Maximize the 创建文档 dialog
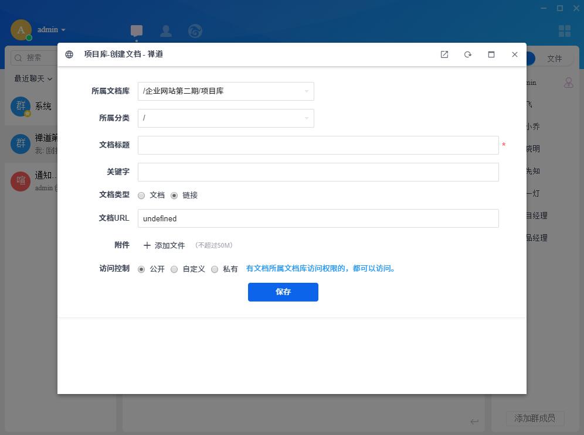584x435 pixels. coord(491,54)
